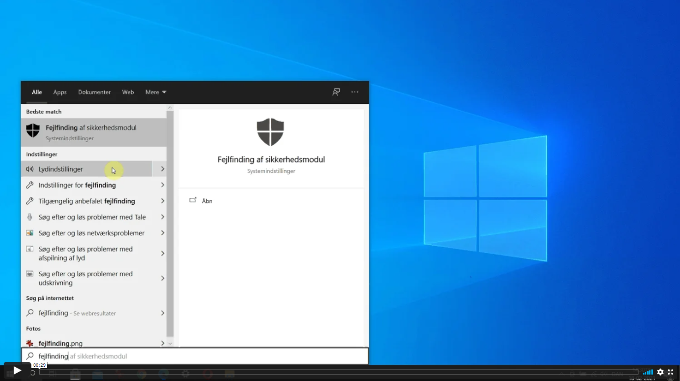Open the feedback icon in search header
The image size is (680, 381).
[x=336, y=92]
